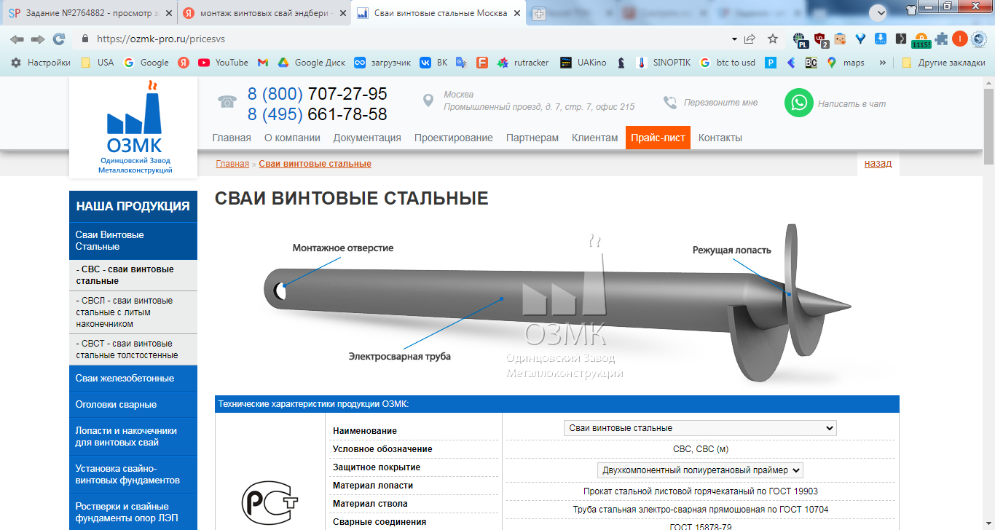The height and width of the screenshot is (530, 995).
Task: Click the orange F bookmark icon
Action: point(481,63)
